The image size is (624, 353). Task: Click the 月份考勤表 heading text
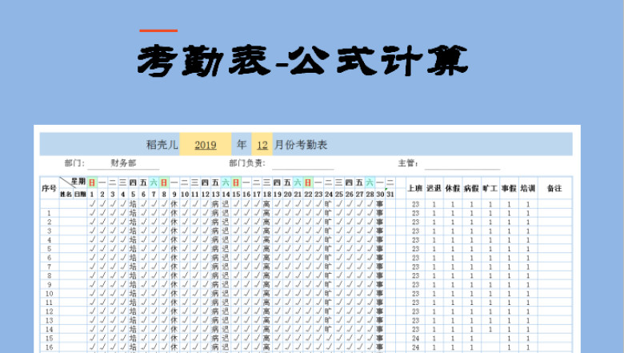pyautogui.click(x=301, y=144)
